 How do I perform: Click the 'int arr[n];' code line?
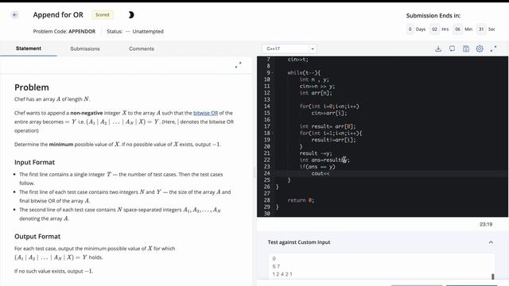[x=316, y=93]
